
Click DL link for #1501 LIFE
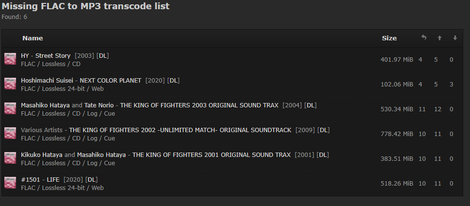(x=92, y=179)
